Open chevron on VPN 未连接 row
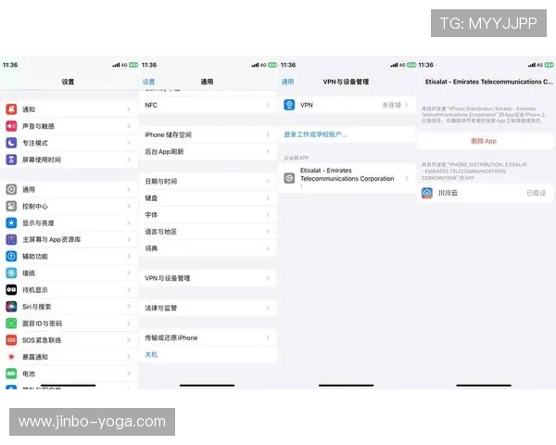The width and height of the screenshot is (556, 445). pyautogui.click(x=407, y=105)
